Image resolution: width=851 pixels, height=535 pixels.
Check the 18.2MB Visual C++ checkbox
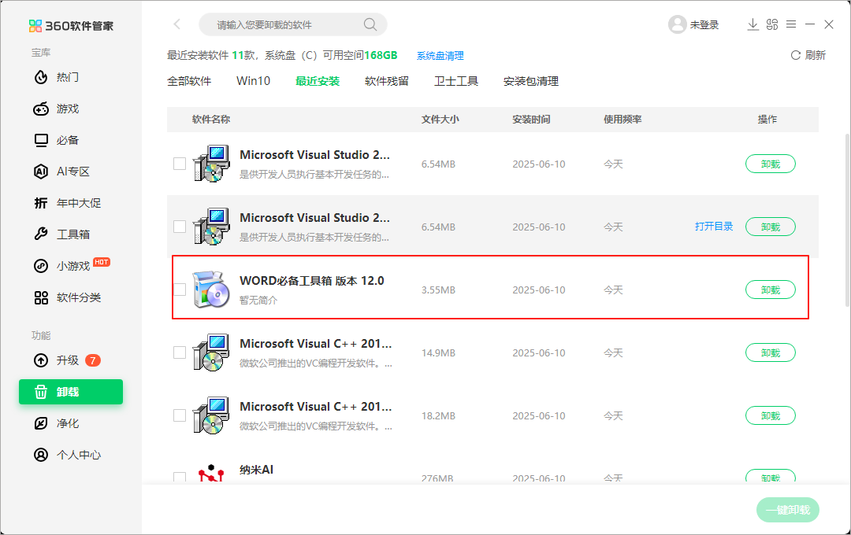[180, 415]
